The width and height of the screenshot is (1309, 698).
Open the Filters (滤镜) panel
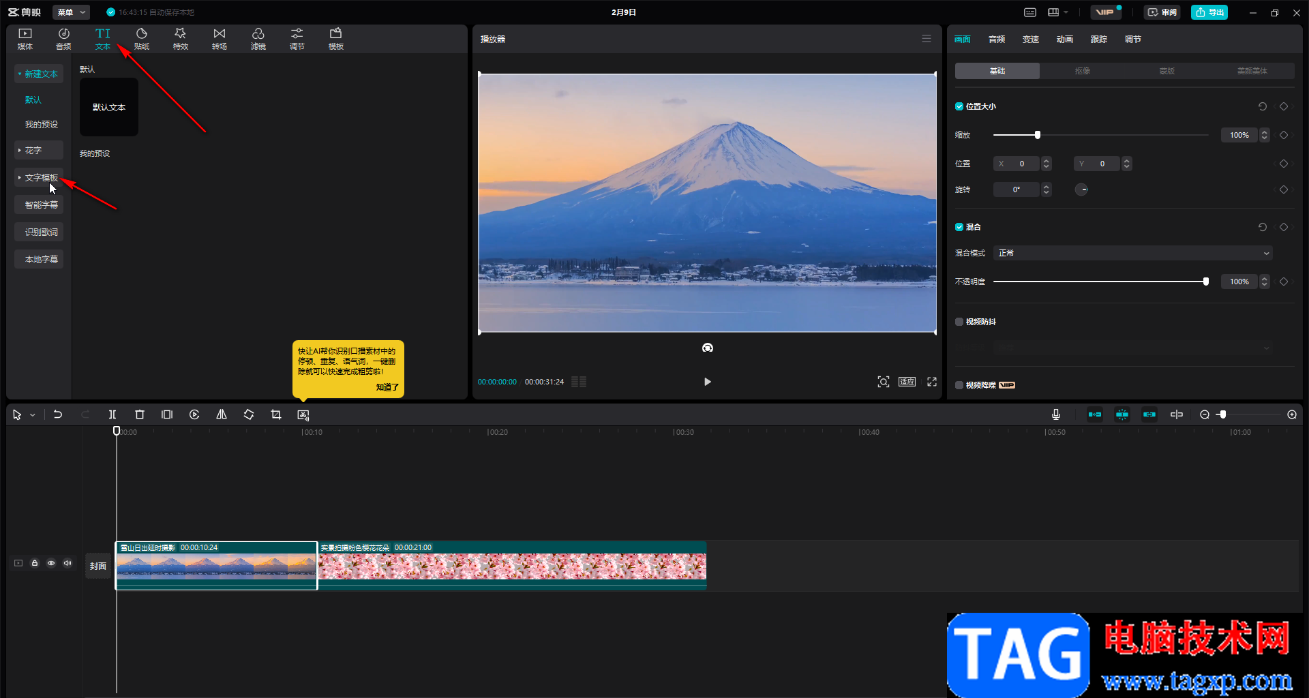coord(258,39)
